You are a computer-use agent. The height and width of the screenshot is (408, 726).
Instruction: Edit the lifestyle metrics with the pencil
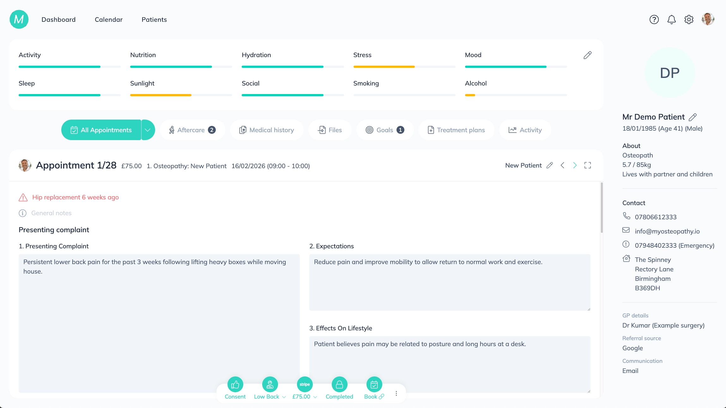[587, 55]
